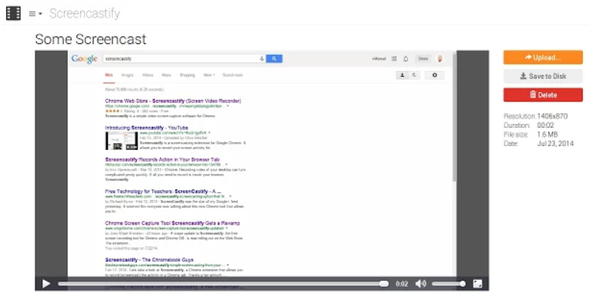
Task: Adjust the volume slider
Action: click(x=448, y=284)
